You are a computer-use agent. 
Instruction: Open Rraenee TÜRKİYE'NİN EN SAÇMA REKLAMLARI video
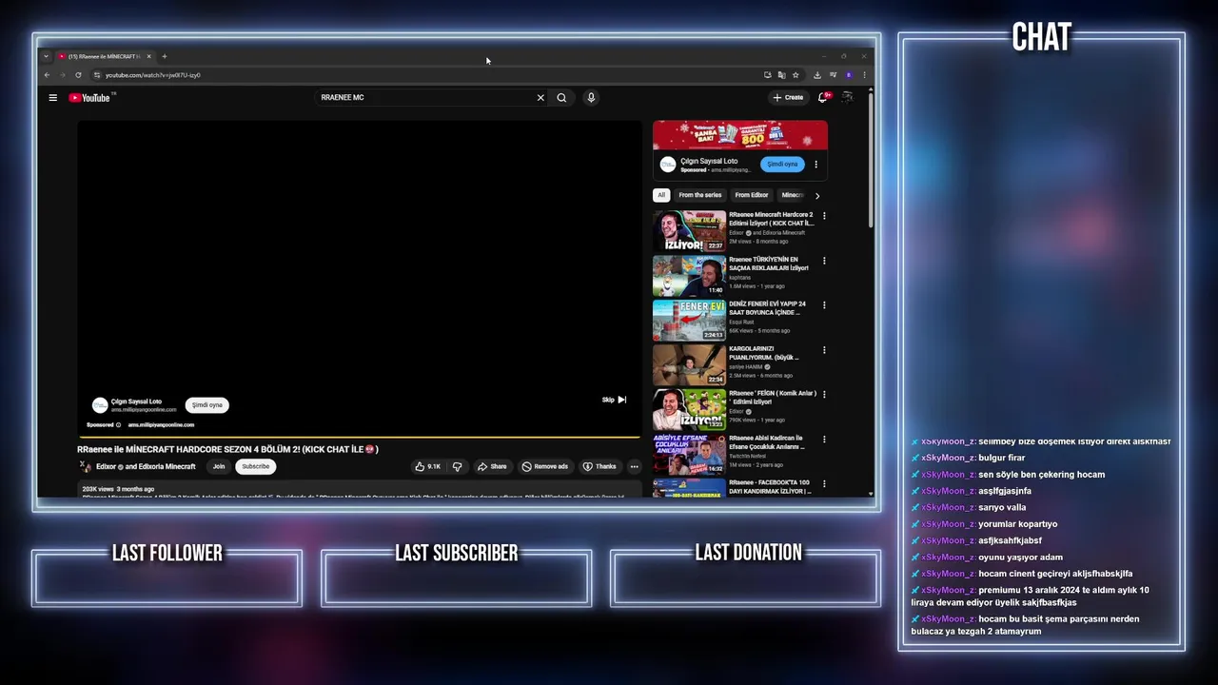coord(689,276)
